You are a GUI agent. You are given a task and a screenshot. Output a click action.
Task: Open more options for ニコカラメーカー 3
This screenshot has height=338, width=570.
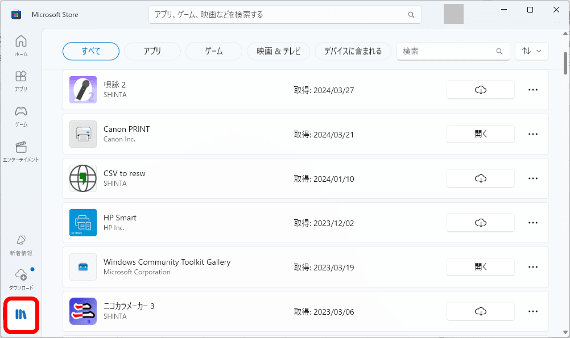pyautogui.click(x=533, y=311)
